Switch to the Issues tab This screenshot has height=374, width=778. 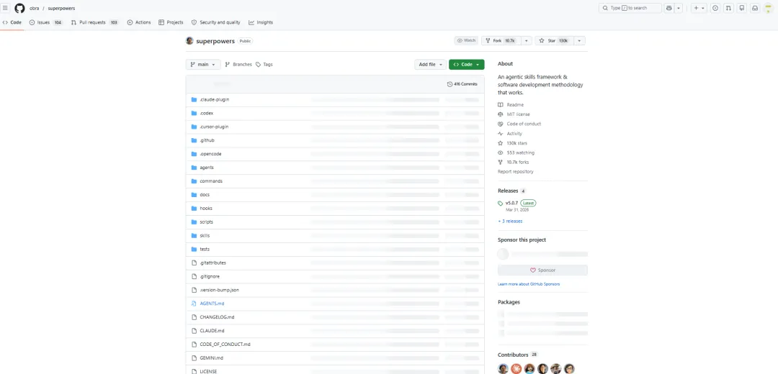(45, 22)
